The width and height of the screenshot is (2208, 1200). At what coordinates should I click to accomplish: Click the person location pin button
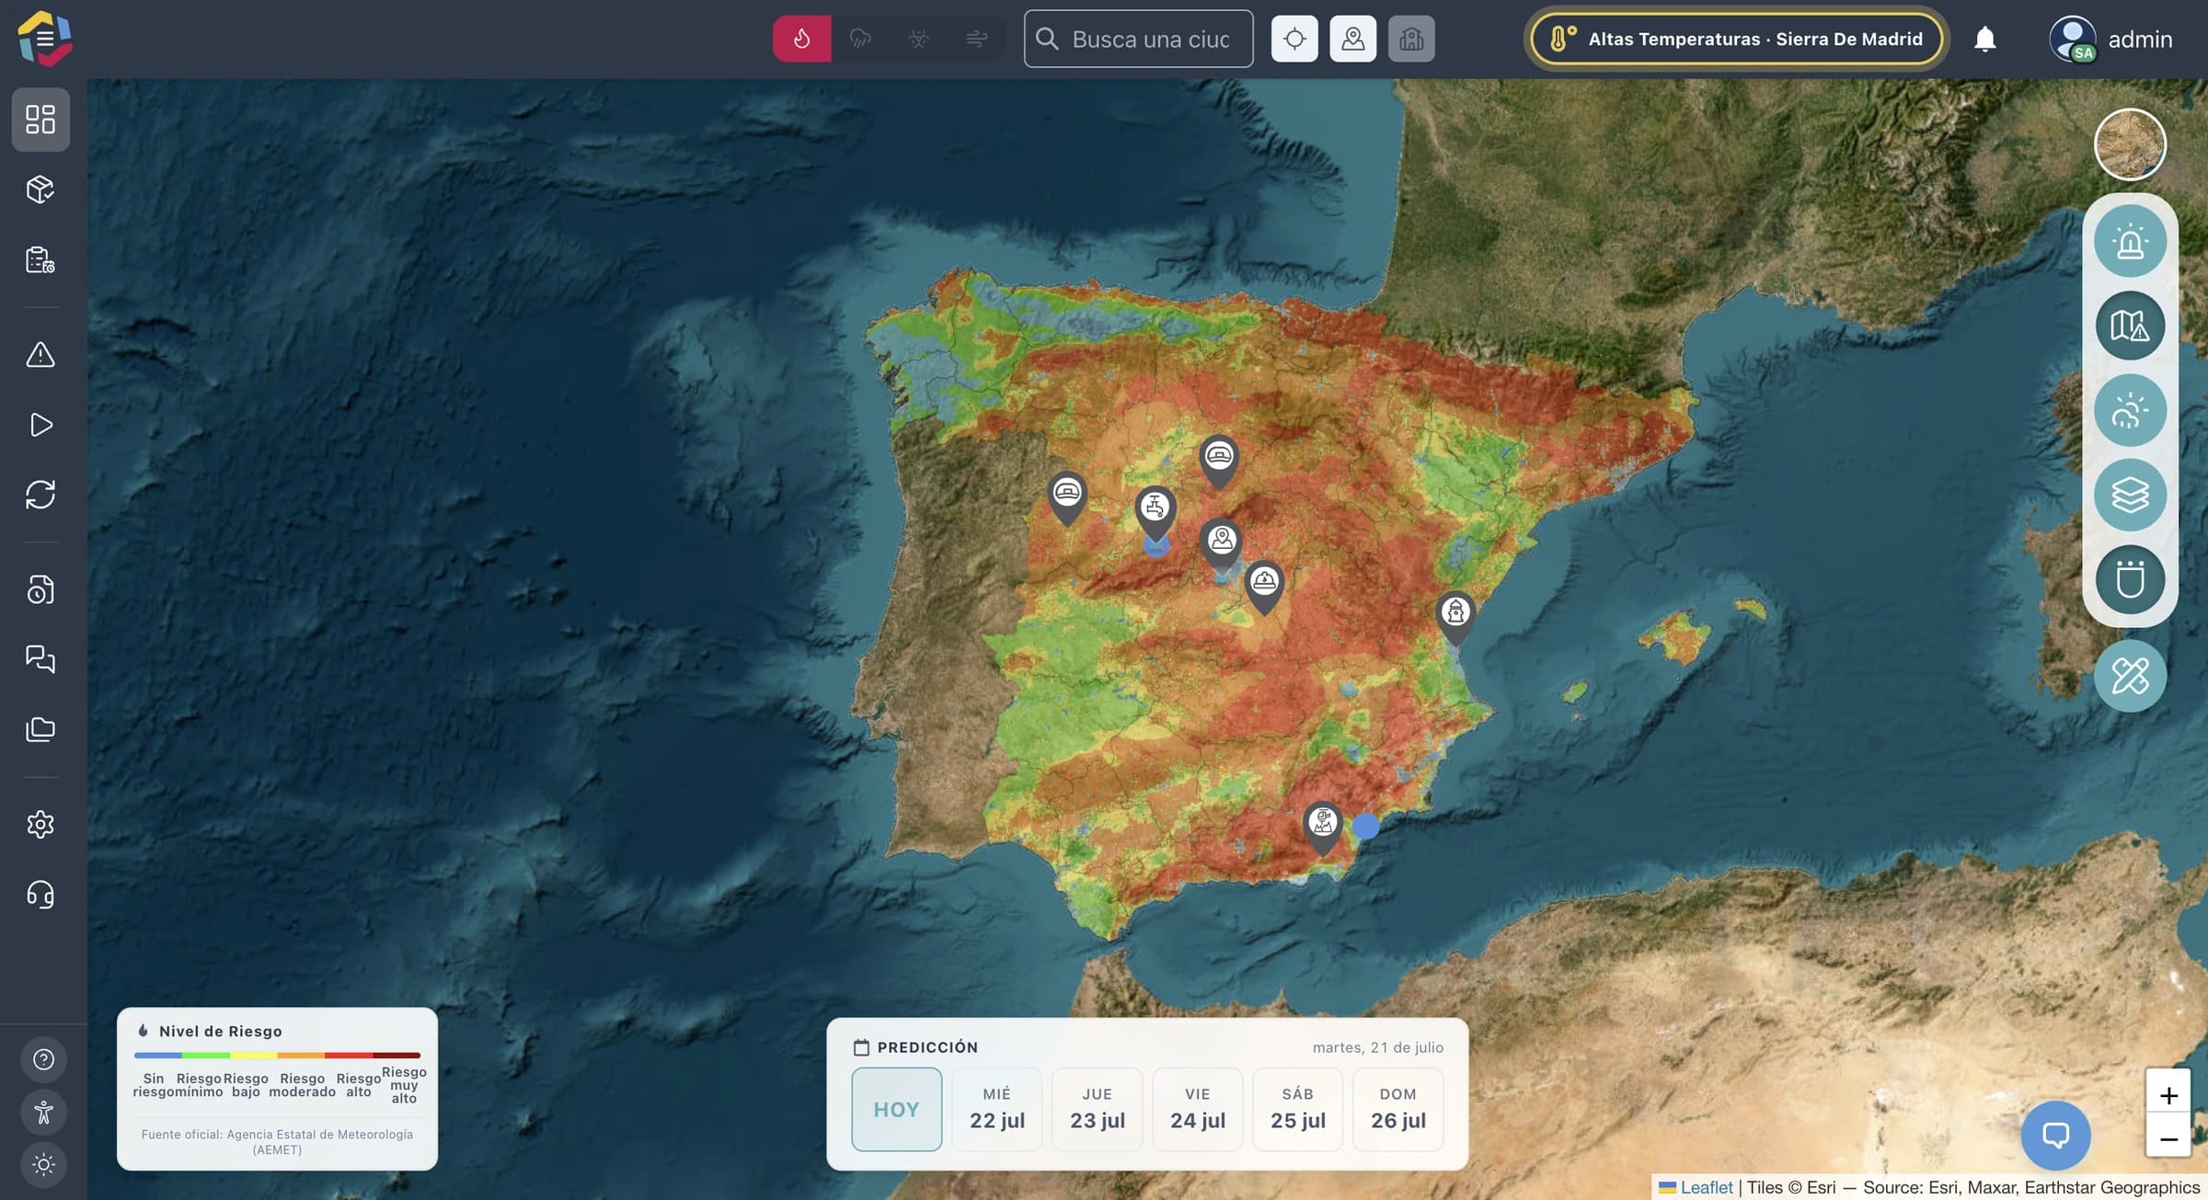(1352, 39)
